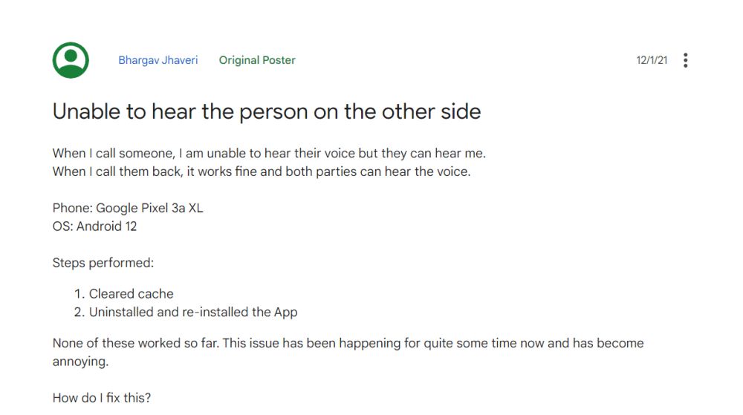Click the number 1 list marker
Image resolution: width=743 pixels, height=415 pixels.
(x=78, y=294)
